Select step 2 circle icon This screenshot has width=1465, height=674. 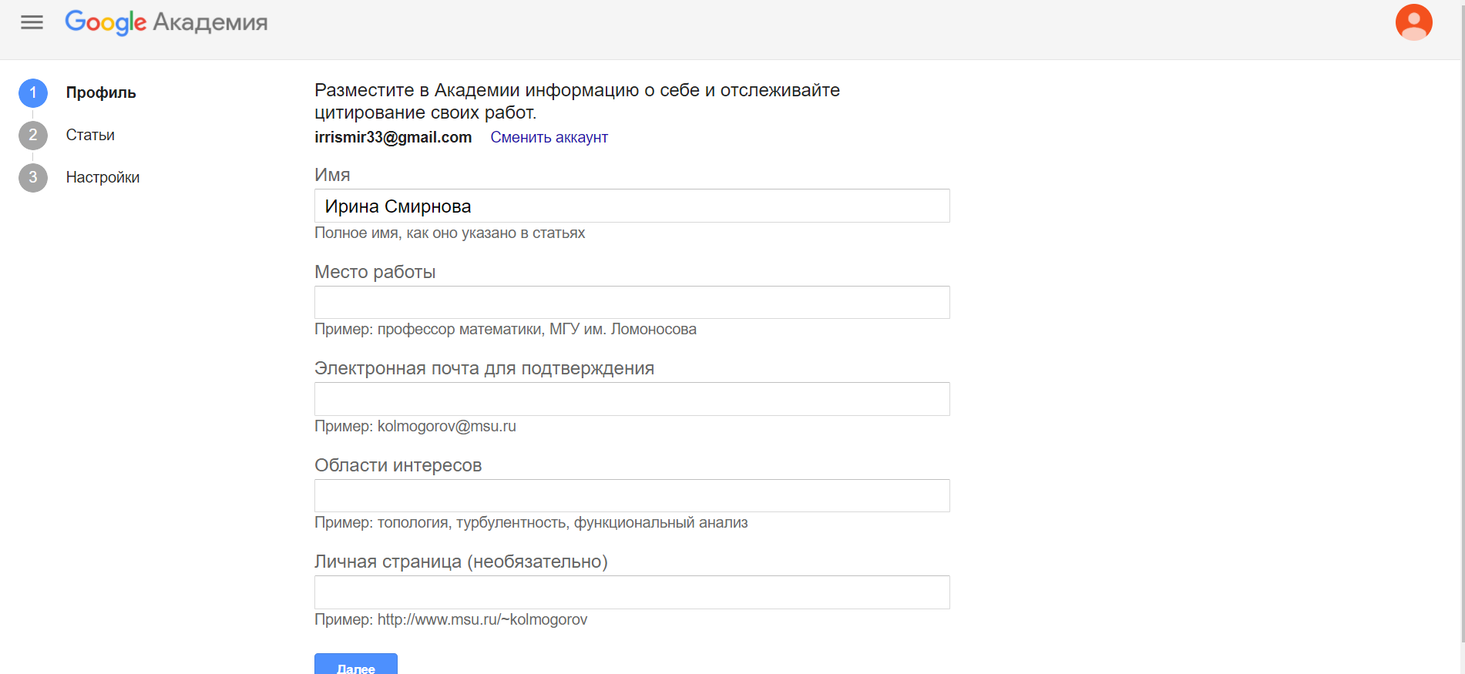(33, 136)
